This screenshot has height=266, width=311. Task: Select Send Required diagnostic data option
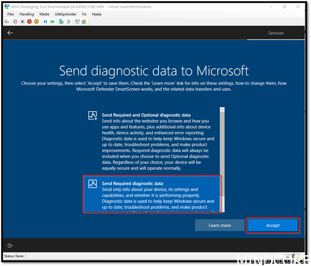(151, 194)
